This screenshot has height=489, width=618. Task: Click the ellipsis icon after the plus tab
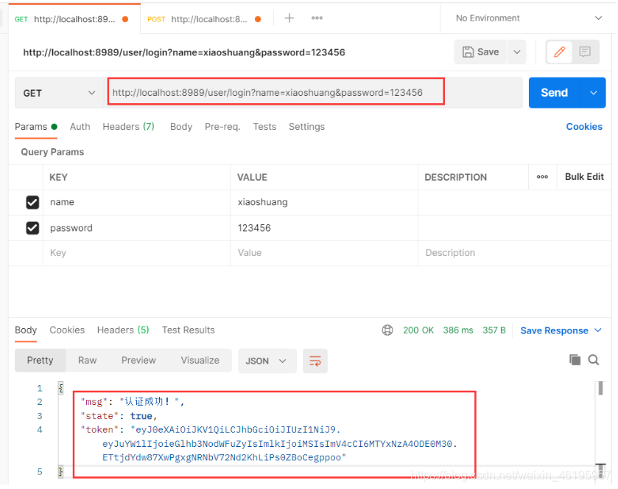click(x=317, y=18)
